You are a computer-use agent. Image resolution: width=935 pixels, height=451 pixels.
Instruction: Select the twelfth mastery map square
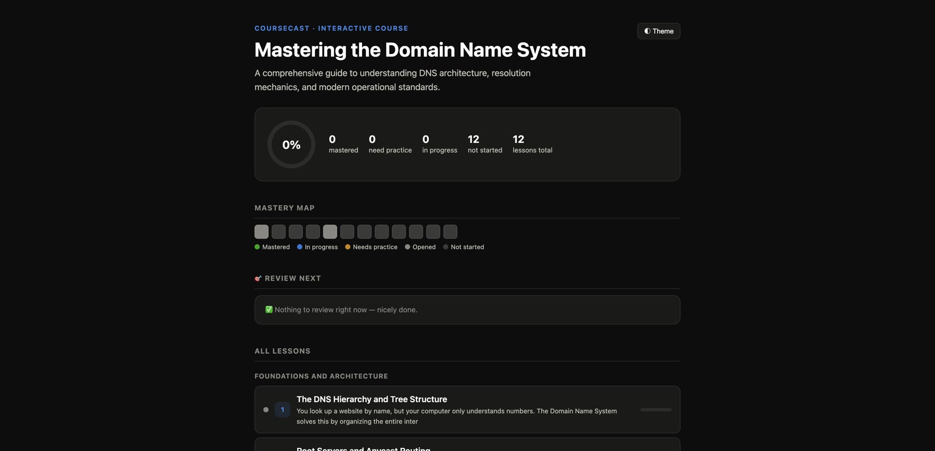tap(450, 232)
